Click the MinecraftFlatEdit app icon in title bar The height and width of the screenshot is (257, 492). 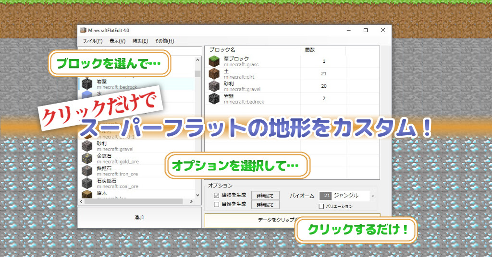click(x=83, y=30)
